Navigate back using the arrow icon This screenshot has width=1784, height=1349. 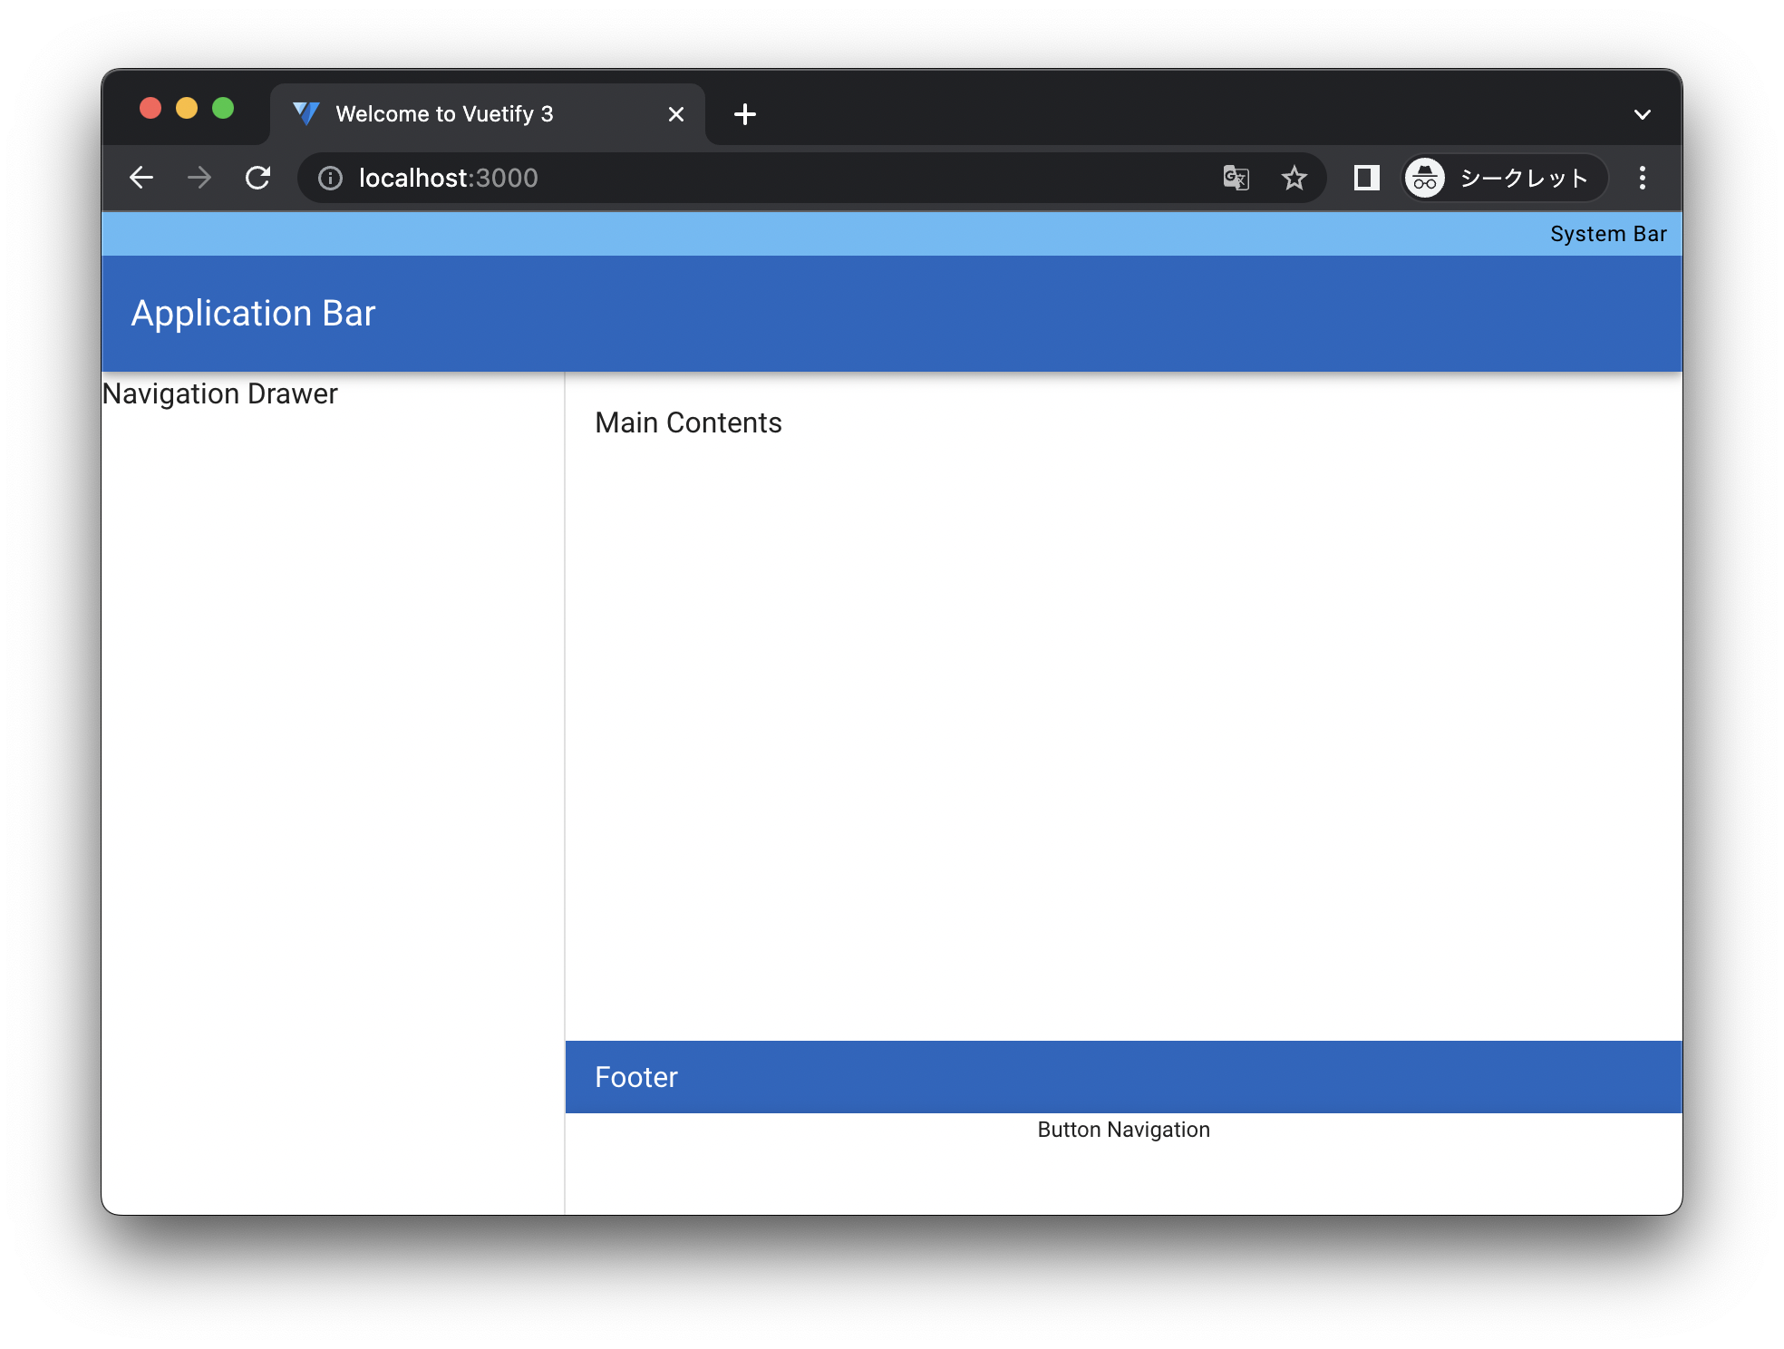point(141,178)
